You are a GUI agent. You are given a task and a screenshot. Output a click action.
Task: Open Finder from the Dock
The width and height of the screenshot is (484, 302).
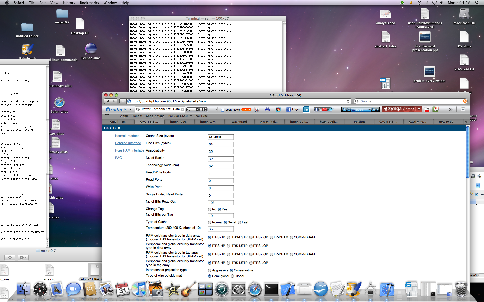(24, 289)
